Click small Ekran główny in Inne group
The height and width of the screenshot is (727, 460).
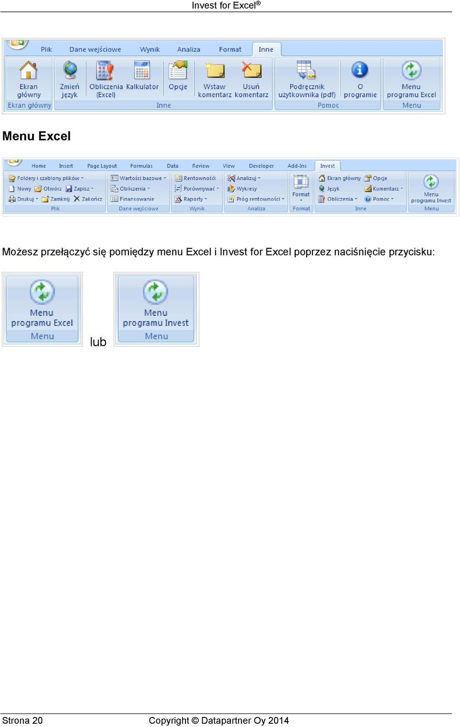point(339,178)
